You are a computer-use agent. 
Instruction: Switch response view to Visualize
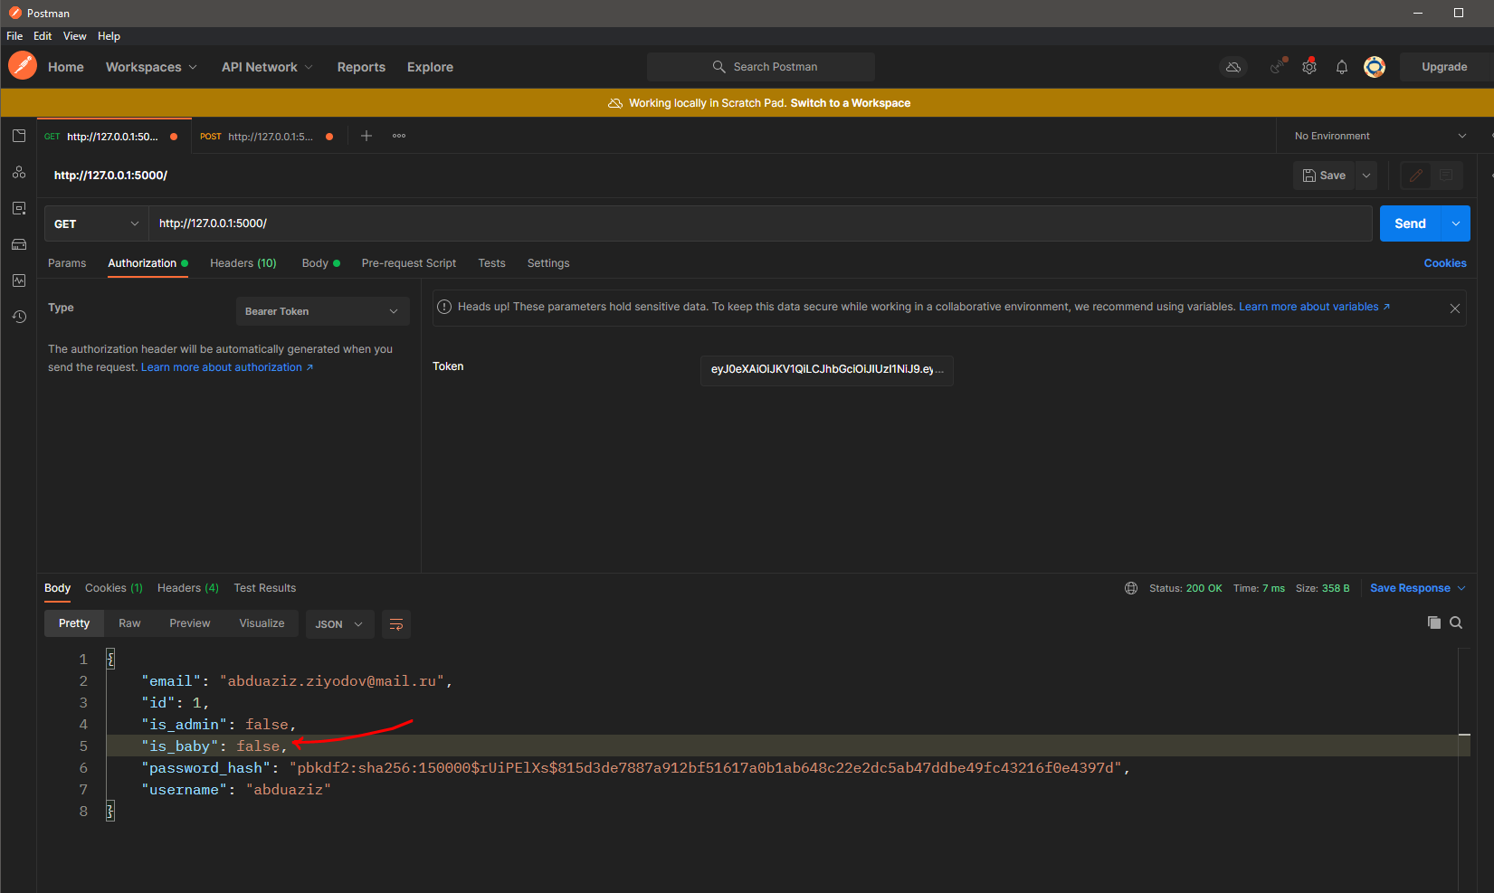click(262, 623)
